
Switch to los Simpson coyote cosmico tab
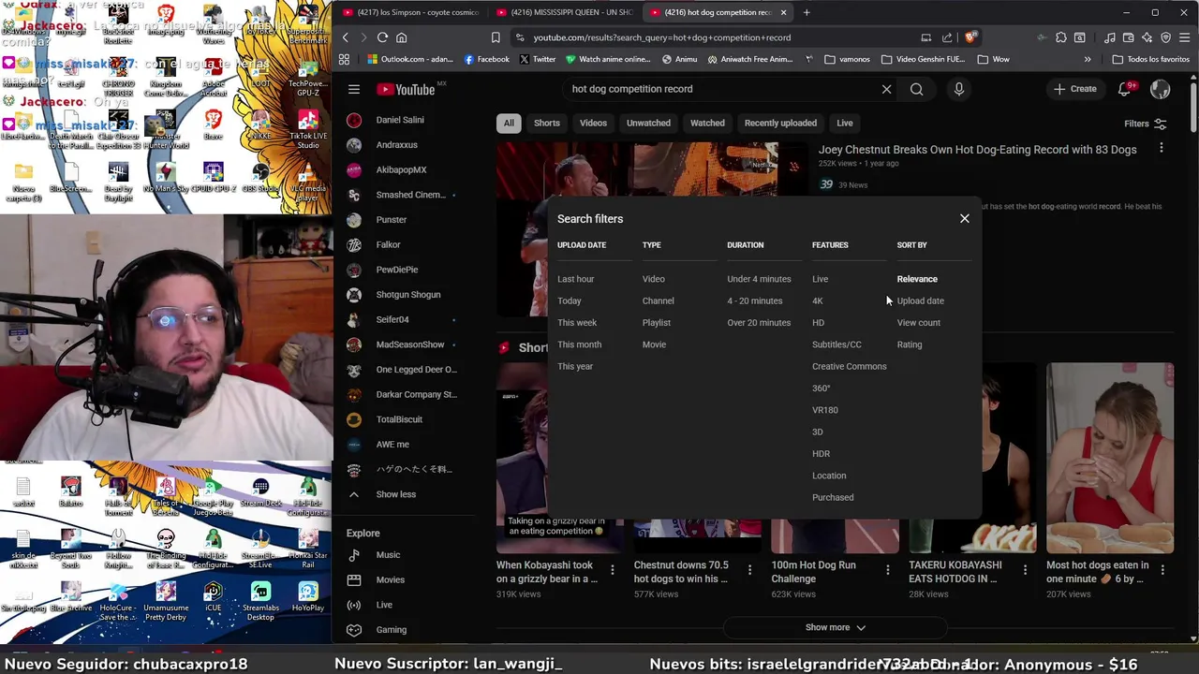[410, 12]
